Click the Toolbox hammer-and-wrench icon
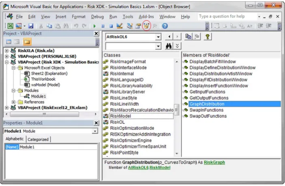Viewport: 285px width, 186px height. (155, 26)
